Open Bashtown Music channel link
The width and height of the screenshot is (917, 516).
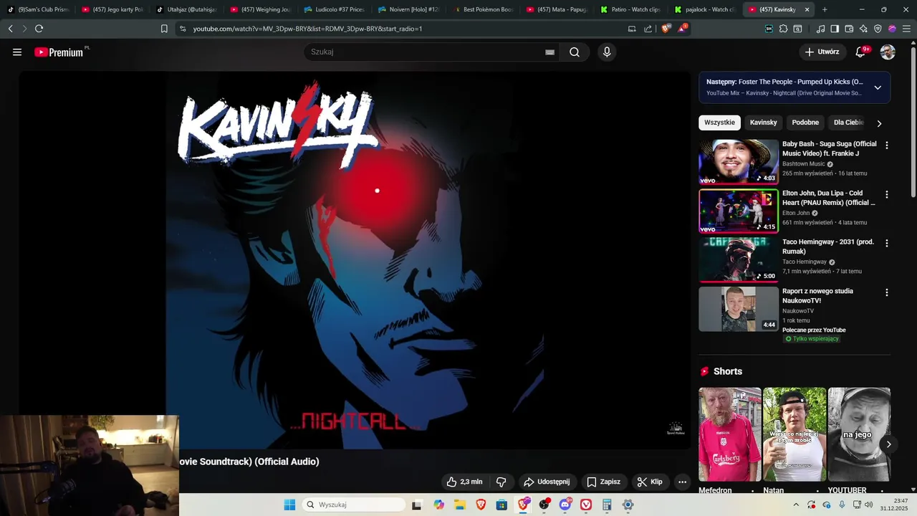[803, 164]
